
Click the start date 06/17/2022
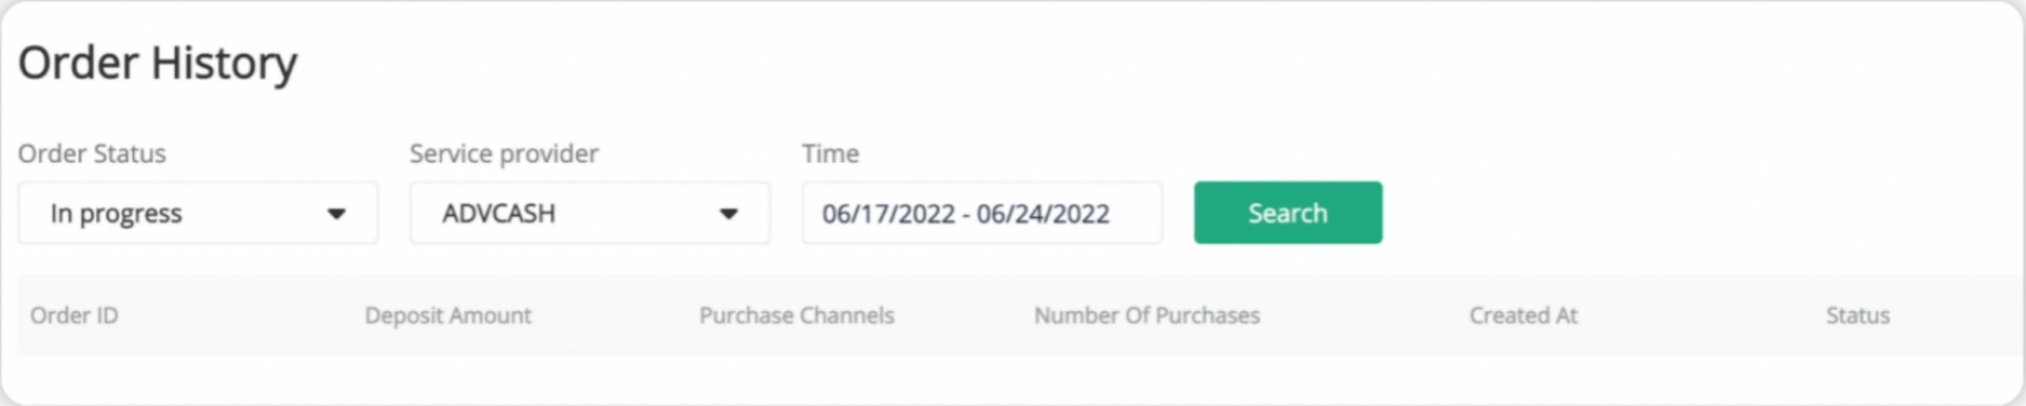(x=888, y=214)
